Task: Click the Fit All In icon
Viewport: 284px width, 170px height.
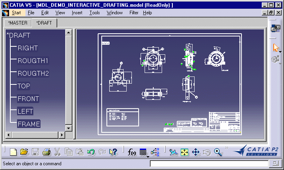Action: click(184, 152)
